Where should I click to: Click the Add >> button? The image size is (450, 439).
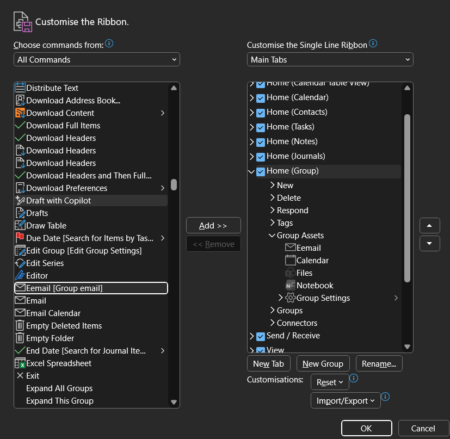pyautogui.click(x=213, y=225)
